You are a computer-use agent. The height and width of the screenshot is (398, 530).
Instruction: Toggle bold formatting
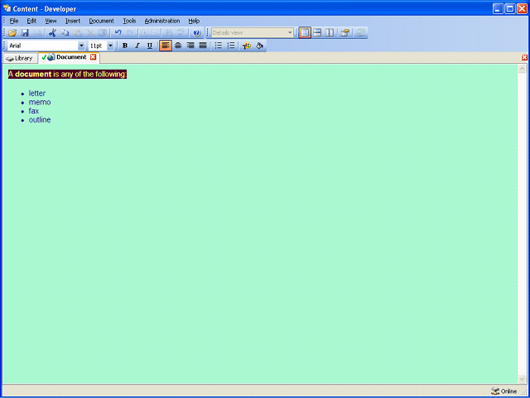[125, 46]
